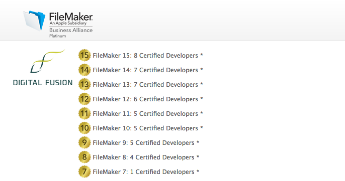Screen dimensions: 345x181
Task: Click the gold 11 badge
Action: tap(84, 113)
